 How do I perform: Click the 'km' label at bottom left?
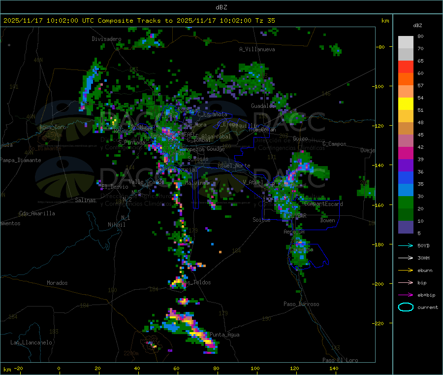coord(7,370)
